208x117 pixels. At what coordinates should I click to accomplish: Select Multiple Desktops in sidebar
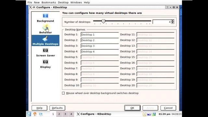[x=45, y=40]
